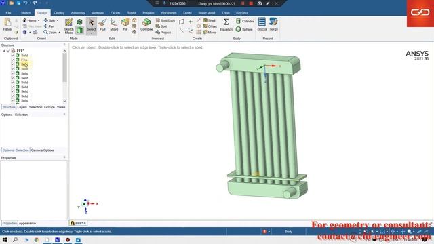Viewport: 434px width, 244px height.
Task: Switch to the Display ribbon tab
Action: click(x=59, y=13)
